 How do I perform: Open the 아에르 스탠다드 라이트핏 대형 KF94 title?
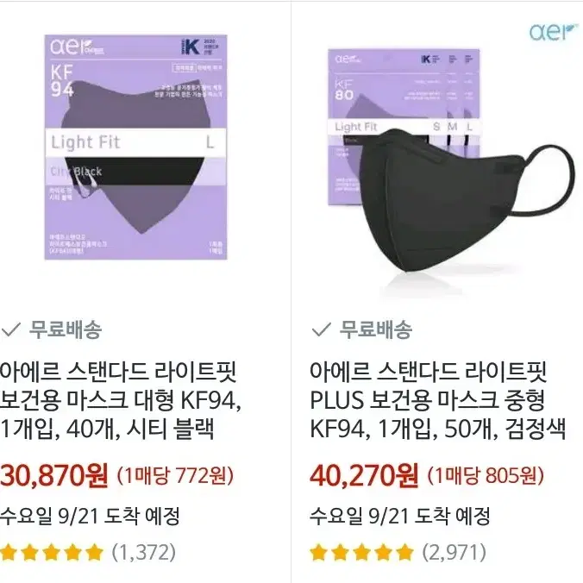[121, 400]
